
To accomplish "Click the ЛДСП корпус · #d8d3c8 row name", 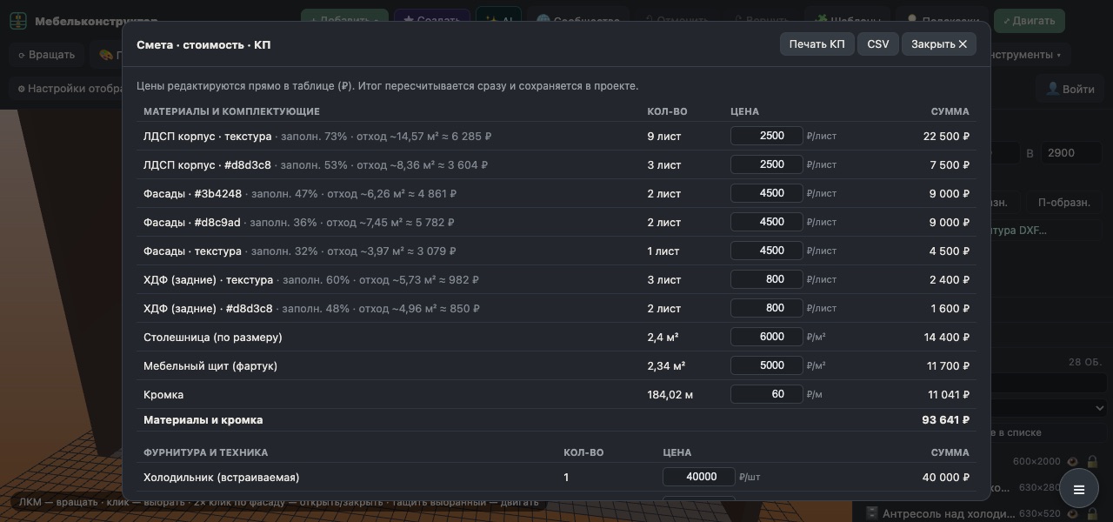I will (207, 165).
